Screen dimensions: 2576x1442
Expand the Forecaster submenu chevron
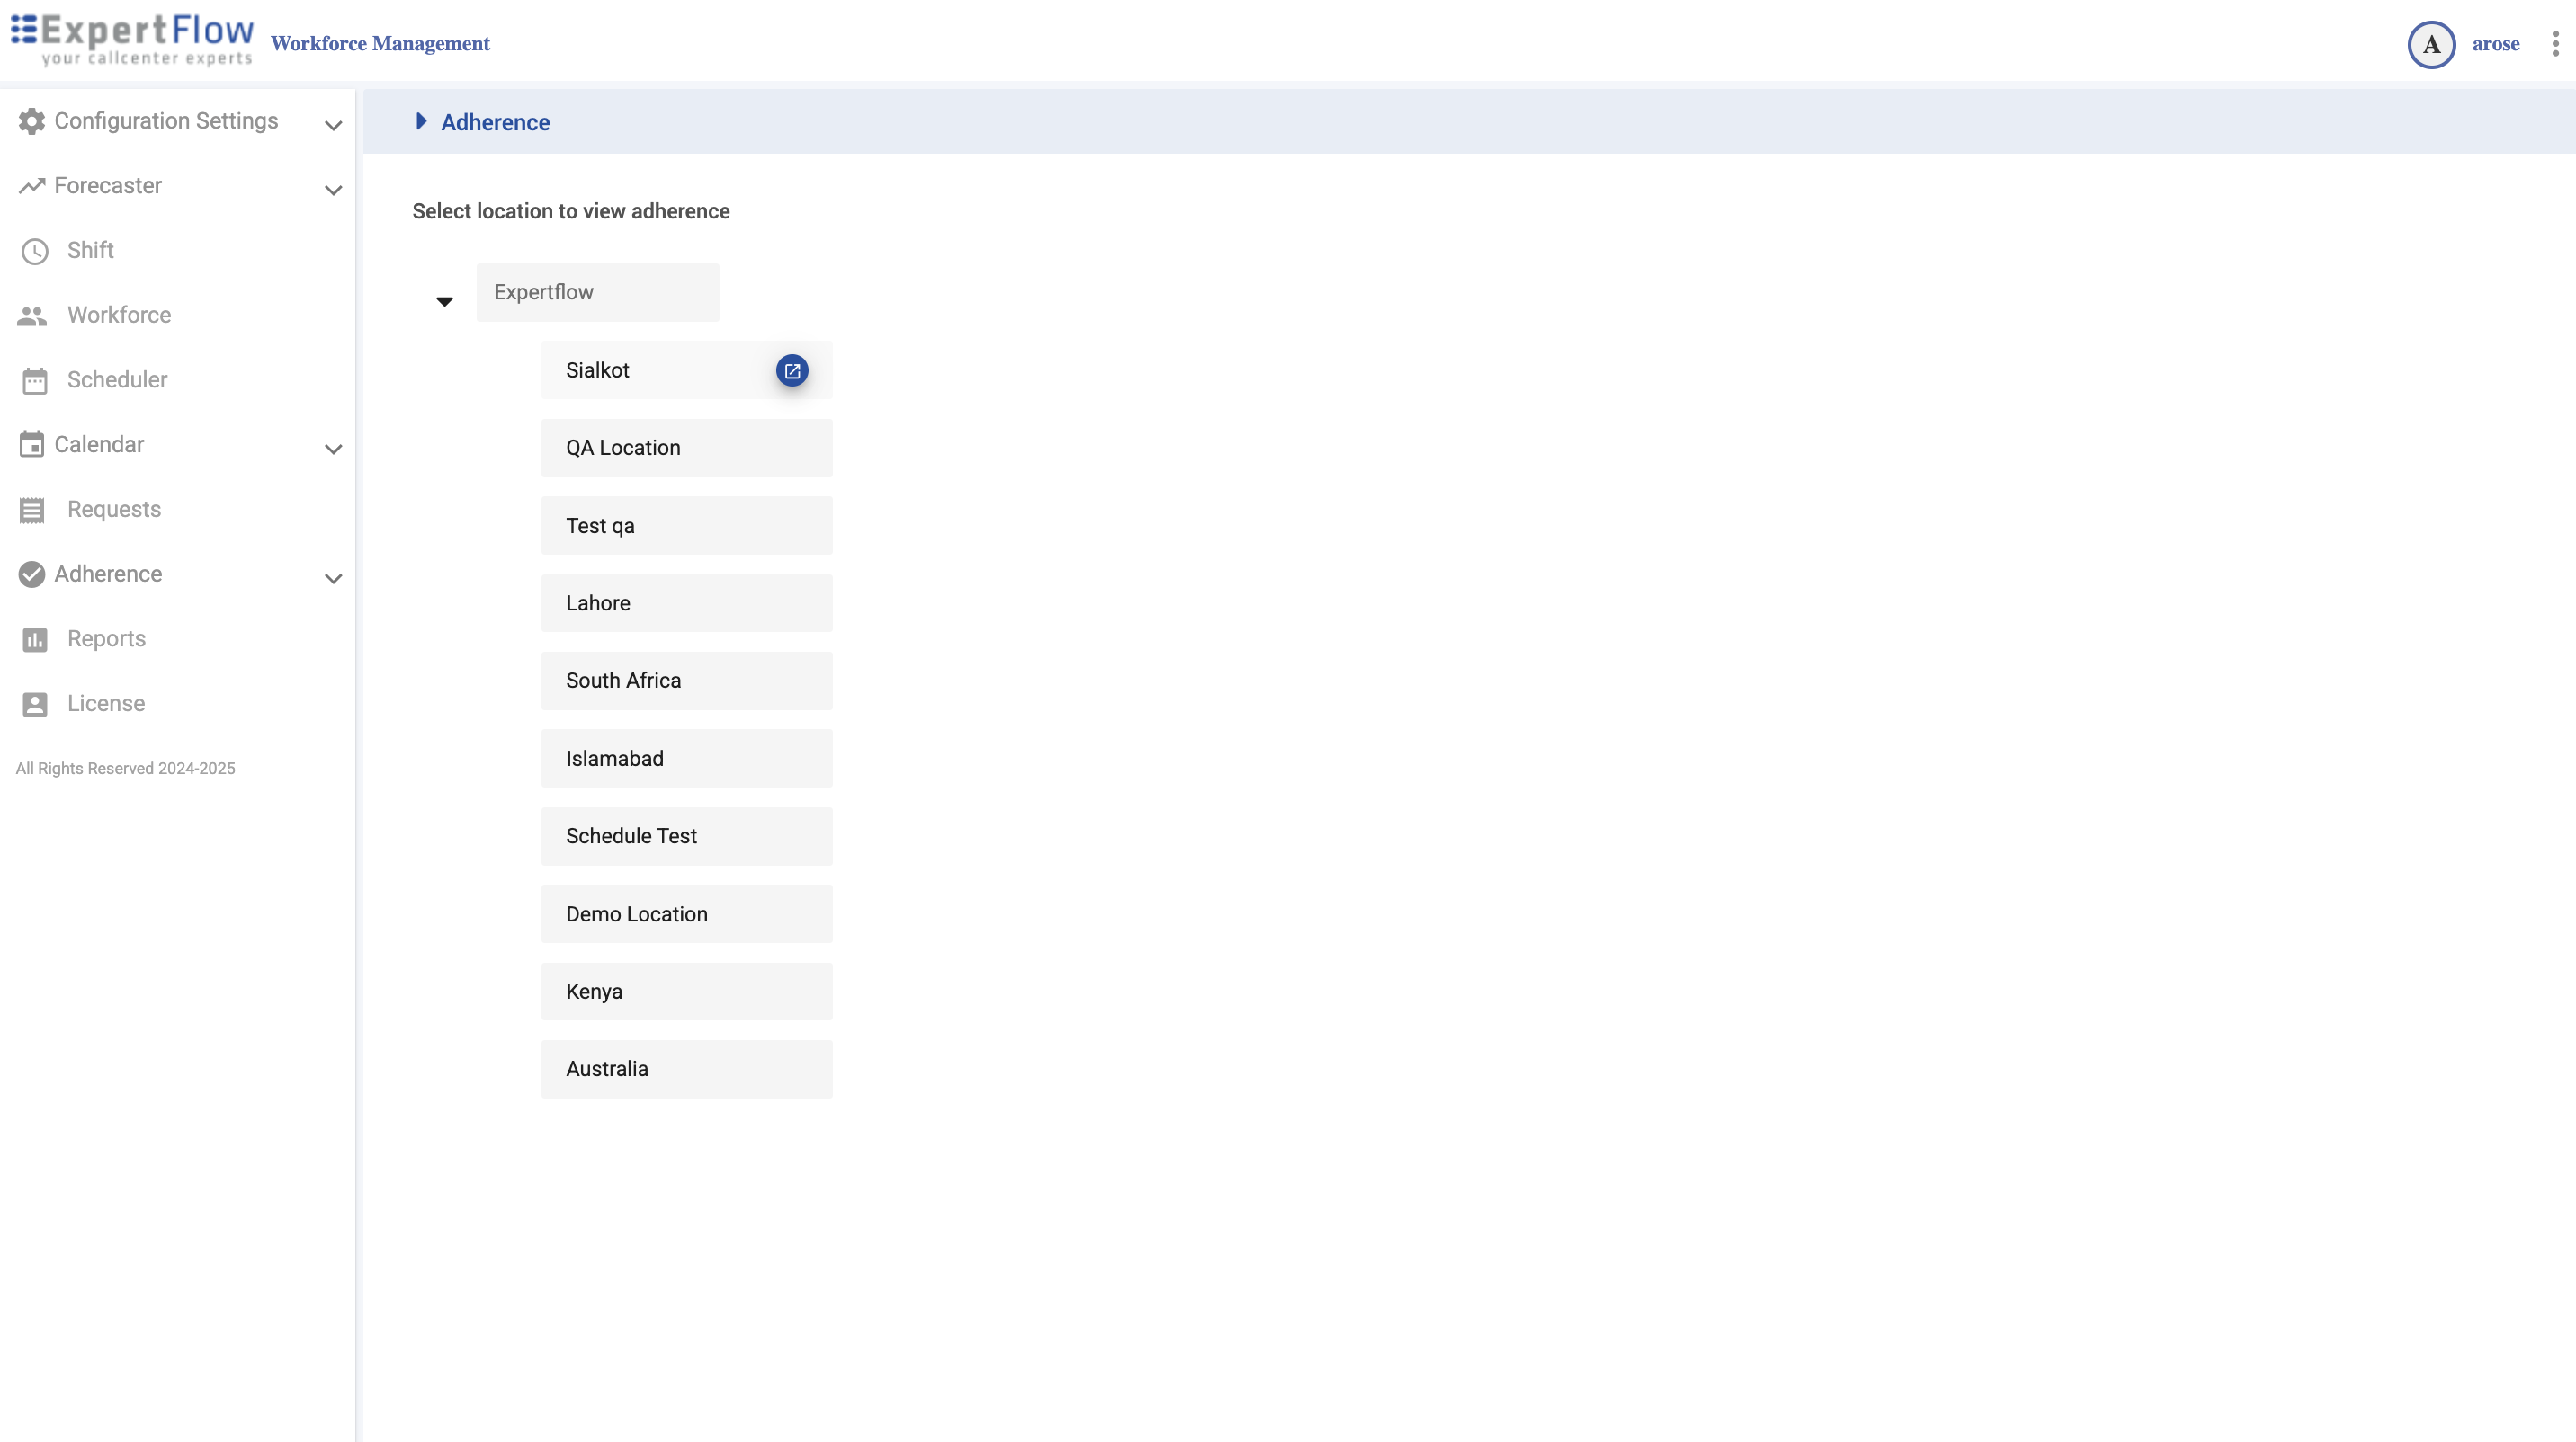pyautogui.click(x=333, y=190)
